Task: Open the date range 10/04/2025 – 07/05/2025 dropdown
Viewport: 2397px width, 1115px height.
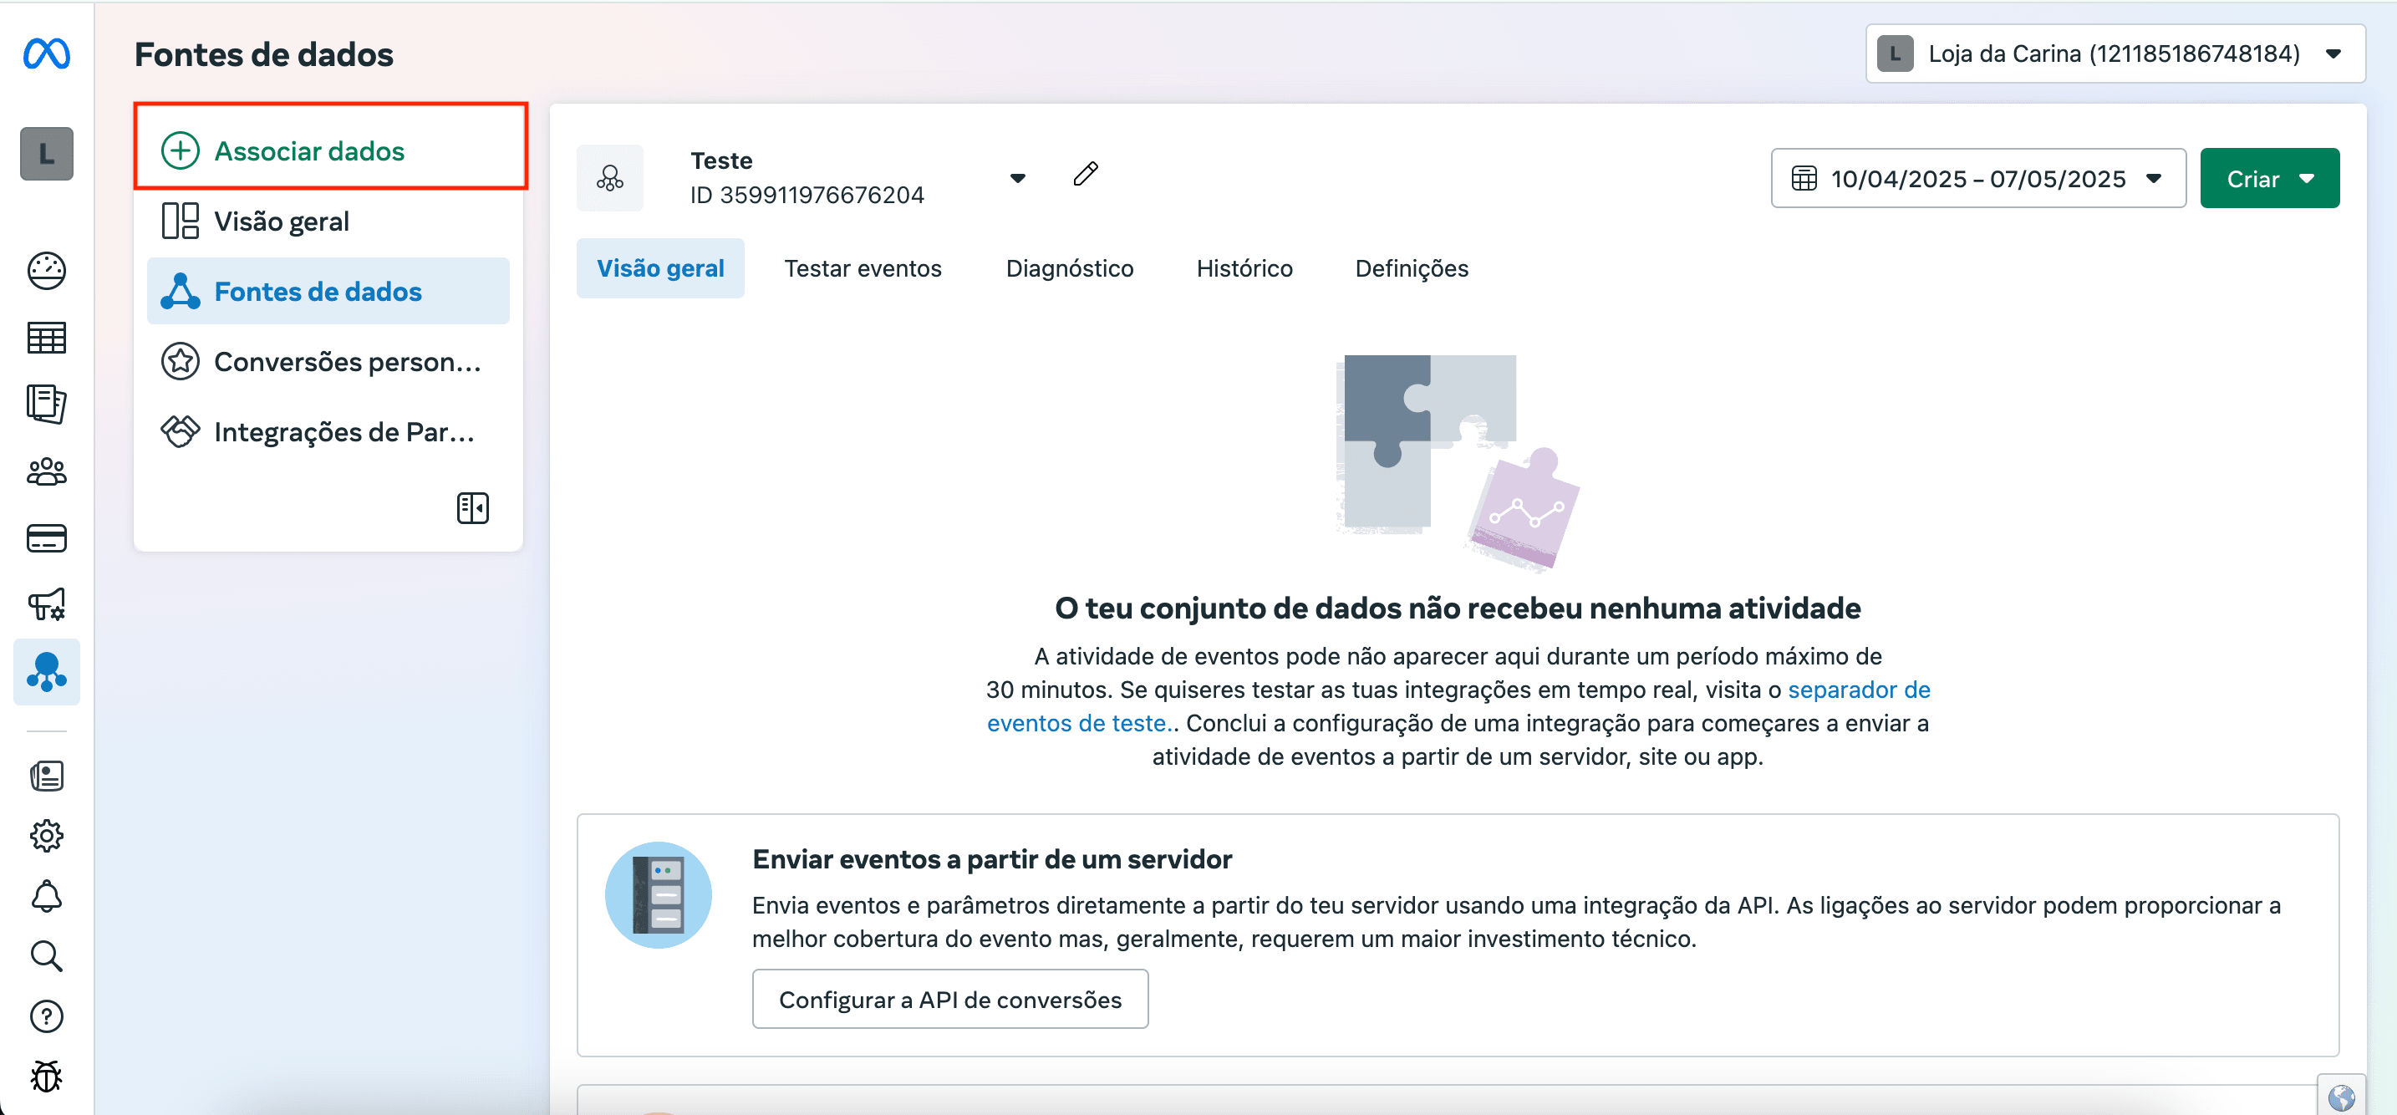Action: point(1977,178)
